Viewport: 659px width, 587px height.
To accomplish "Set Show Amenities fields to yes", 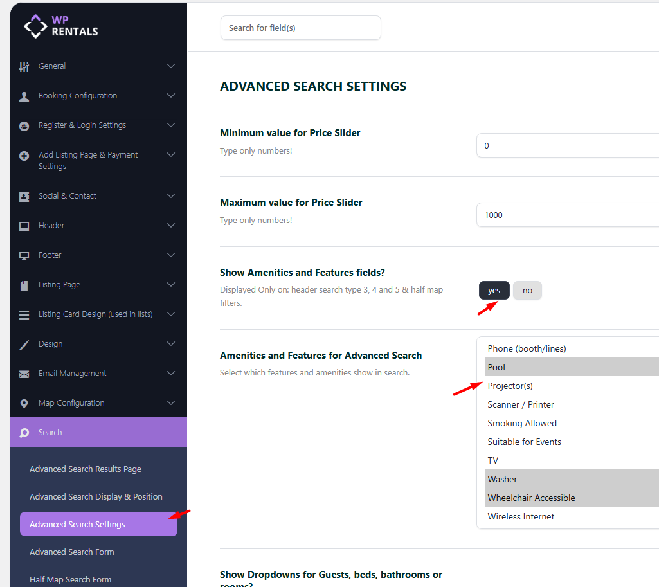I will coord(494,291).
